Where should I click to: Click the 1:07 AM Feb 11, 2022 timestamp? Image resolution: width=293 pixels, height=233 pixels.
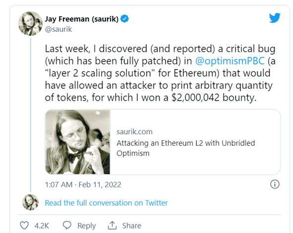83,184
